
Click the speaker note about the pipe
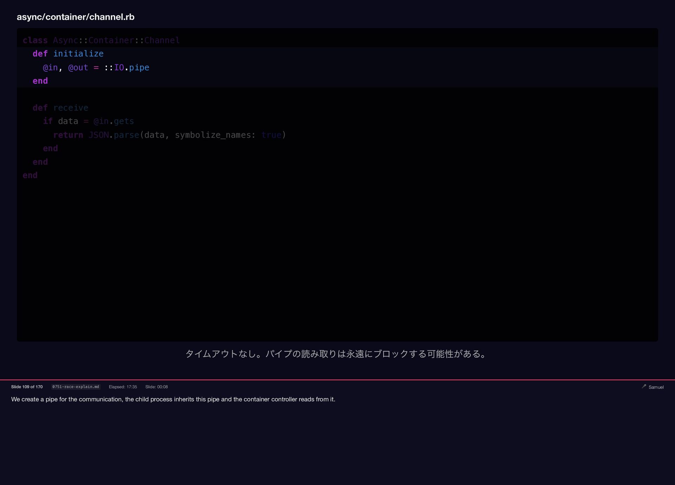(173, 399)
